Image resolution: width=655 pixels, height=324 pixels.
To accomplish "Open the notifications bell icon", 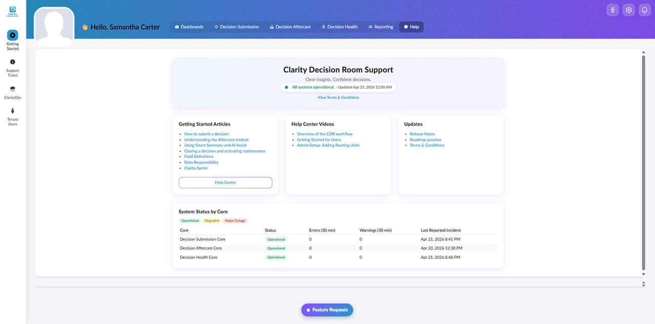I will point(644,10).
